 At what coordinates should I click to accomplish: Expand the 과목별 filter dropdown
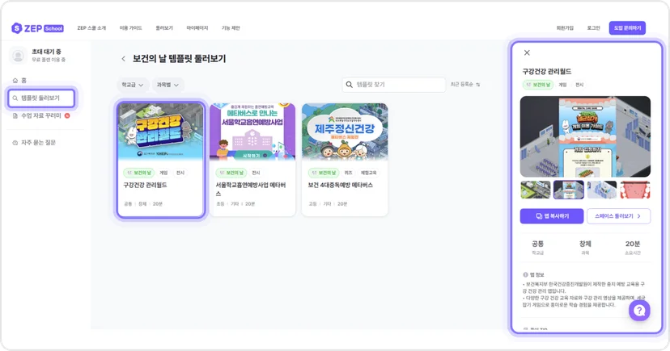[168, 85]
